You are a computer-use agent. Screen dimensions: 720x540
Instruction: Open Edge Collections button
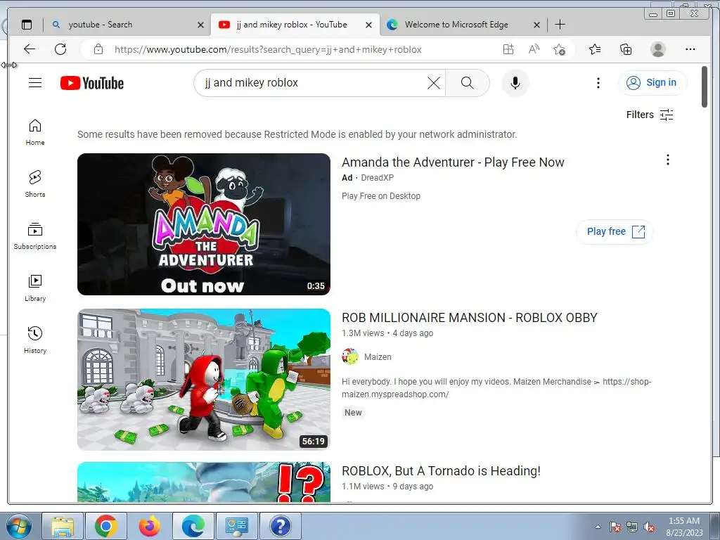626,49
